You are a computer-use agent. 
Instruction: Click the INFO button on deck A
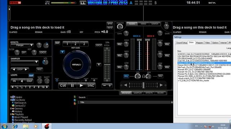[x=110, y=28]
